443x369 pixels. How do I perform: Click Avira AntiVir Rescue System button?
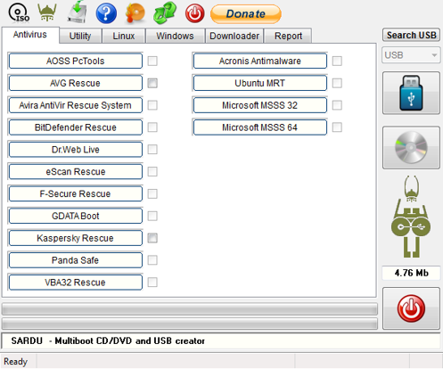(76, 105)
